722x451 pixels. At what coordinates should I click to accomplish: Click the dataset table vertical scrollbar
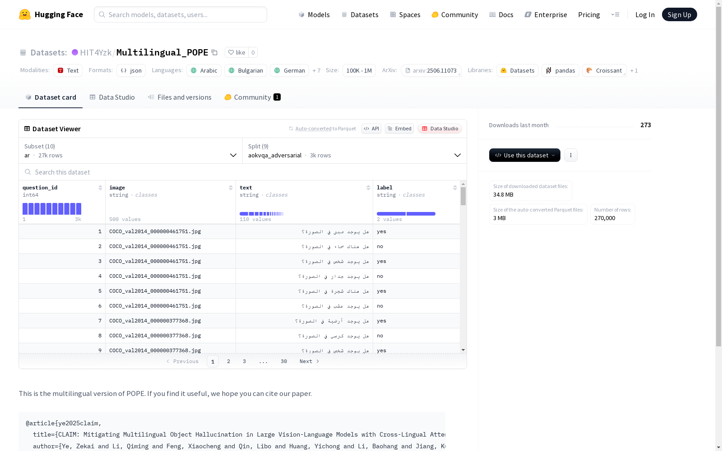pyautogui.click(x=463, y=196)
